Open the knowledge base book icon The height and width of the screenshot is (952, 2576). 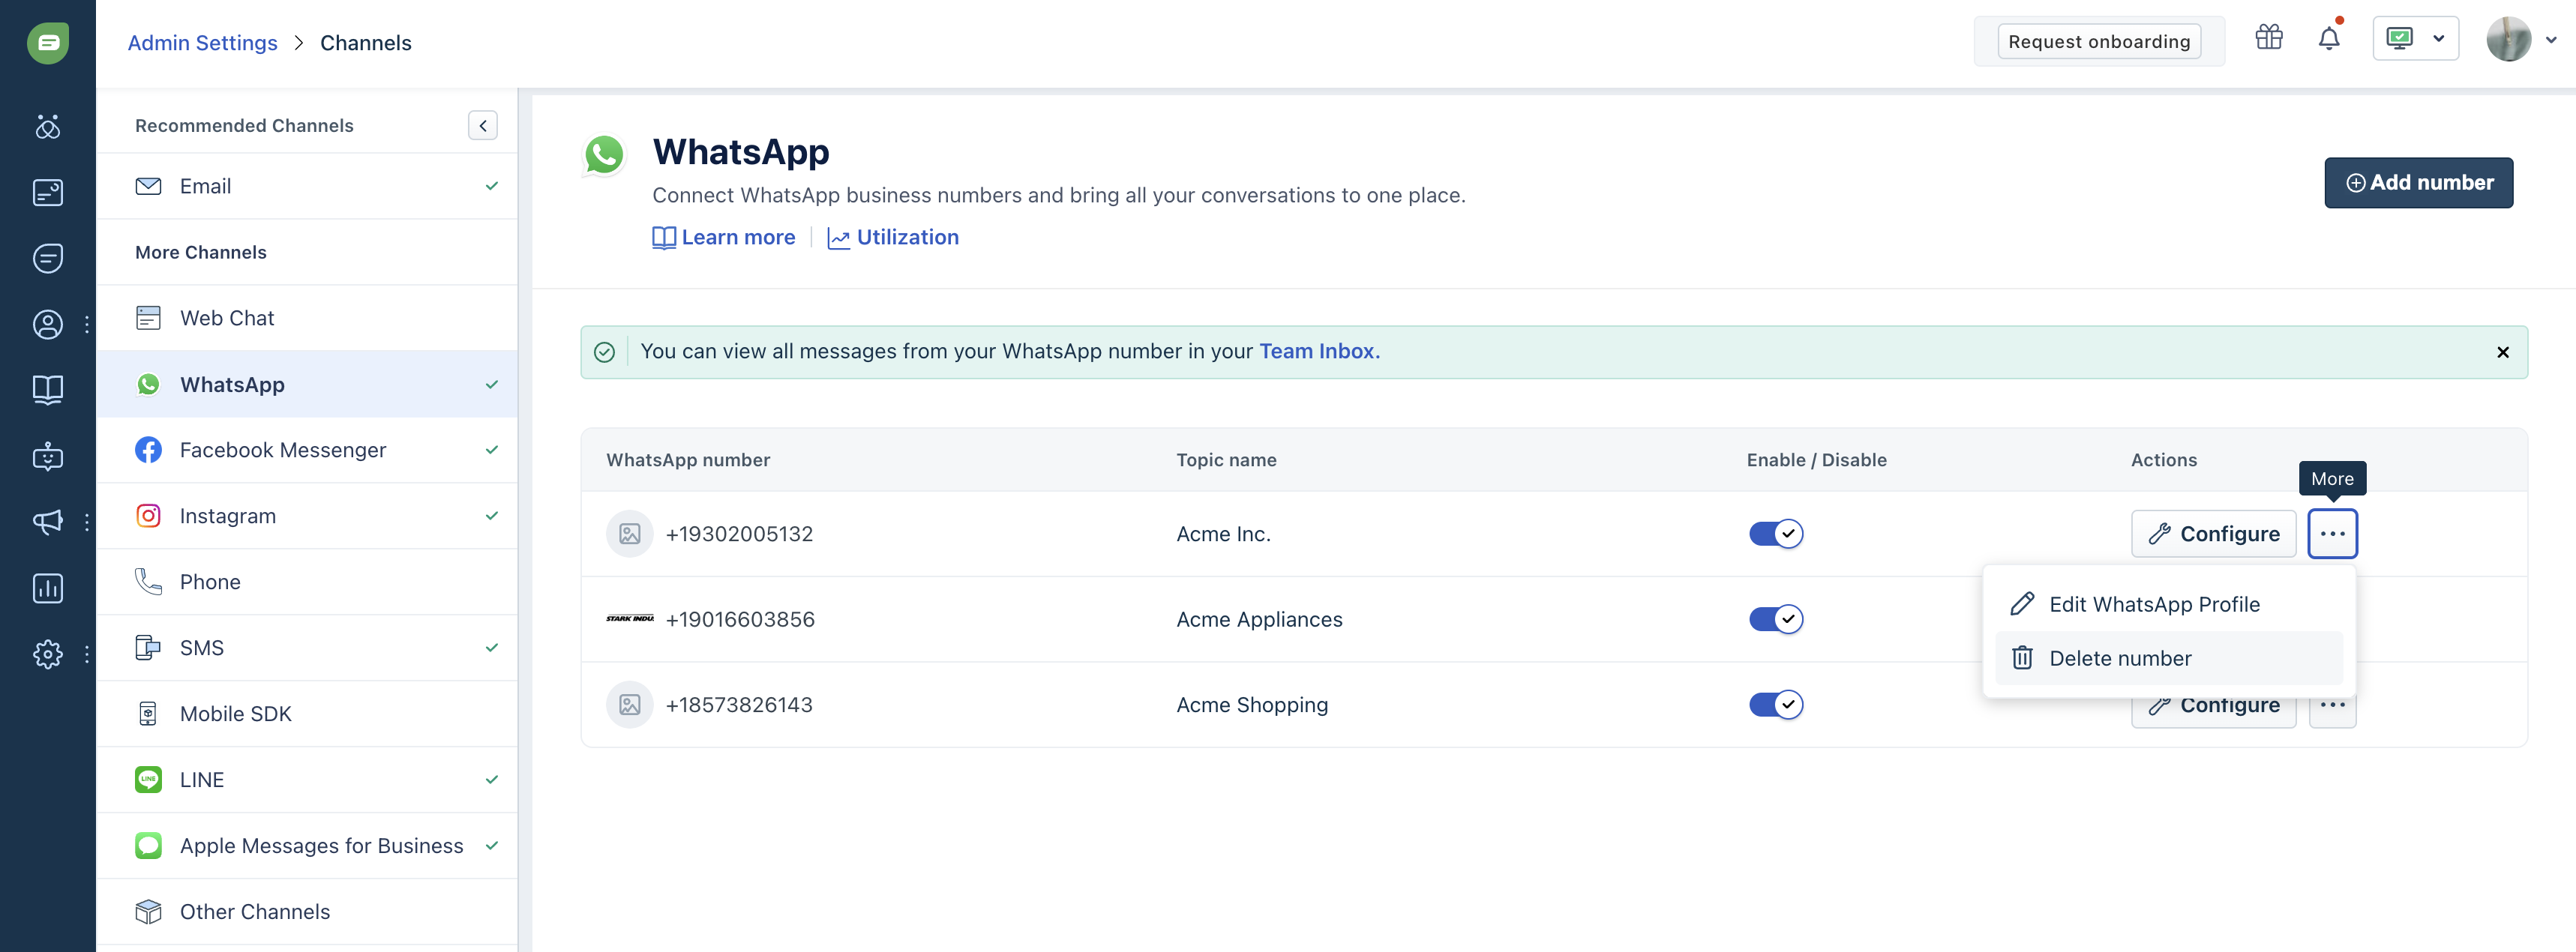tap(47, 389)
